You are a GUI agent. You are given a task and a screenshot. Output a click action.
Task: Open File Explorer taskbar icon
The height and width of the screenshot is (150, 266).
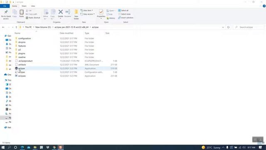point(35,147)
